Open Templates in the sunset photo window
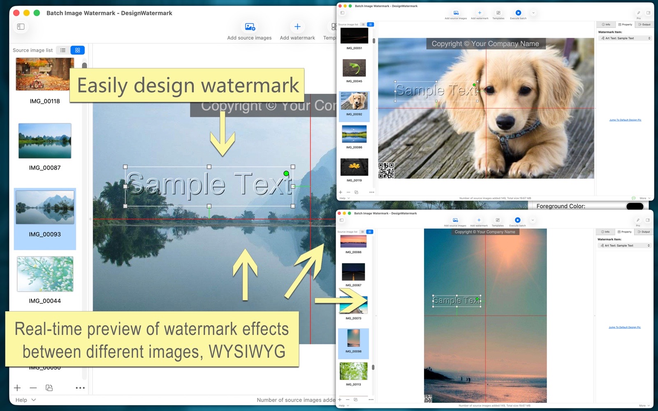This screenshot has width=658, height=411. (x=498, y=222)
